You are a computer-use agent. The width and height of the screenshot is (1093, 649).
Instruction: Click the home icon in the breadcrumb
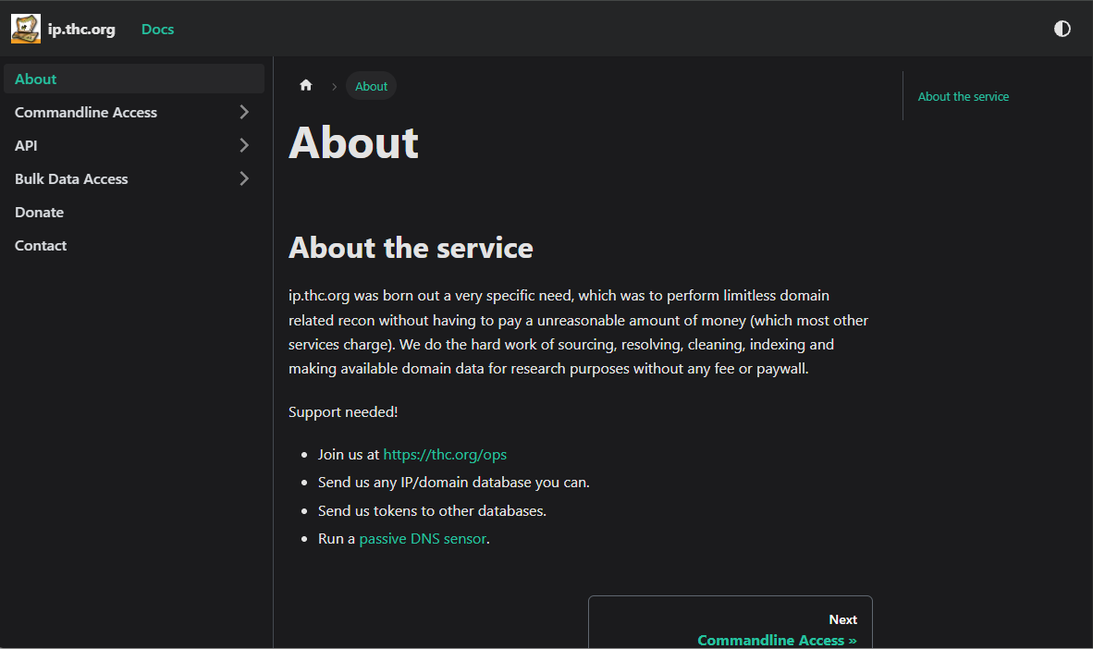click(x=305, y=85)
